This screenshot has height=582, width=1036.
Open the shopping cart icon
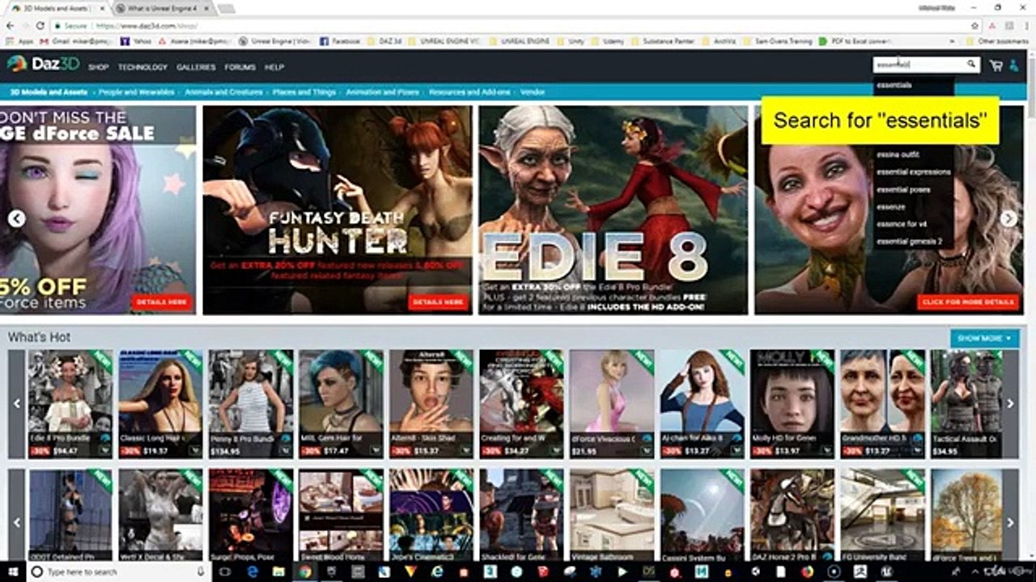pyautogui.click(x=996, y=65)
